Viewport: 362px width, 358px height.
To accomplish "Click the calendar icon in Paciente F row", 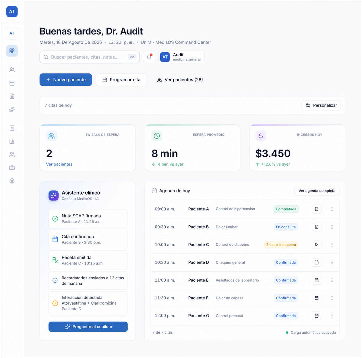I will coord(316,298).
